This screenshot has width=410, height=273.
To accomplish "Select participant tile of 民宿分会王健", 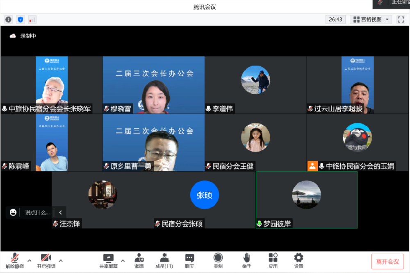I will (256, 143).
